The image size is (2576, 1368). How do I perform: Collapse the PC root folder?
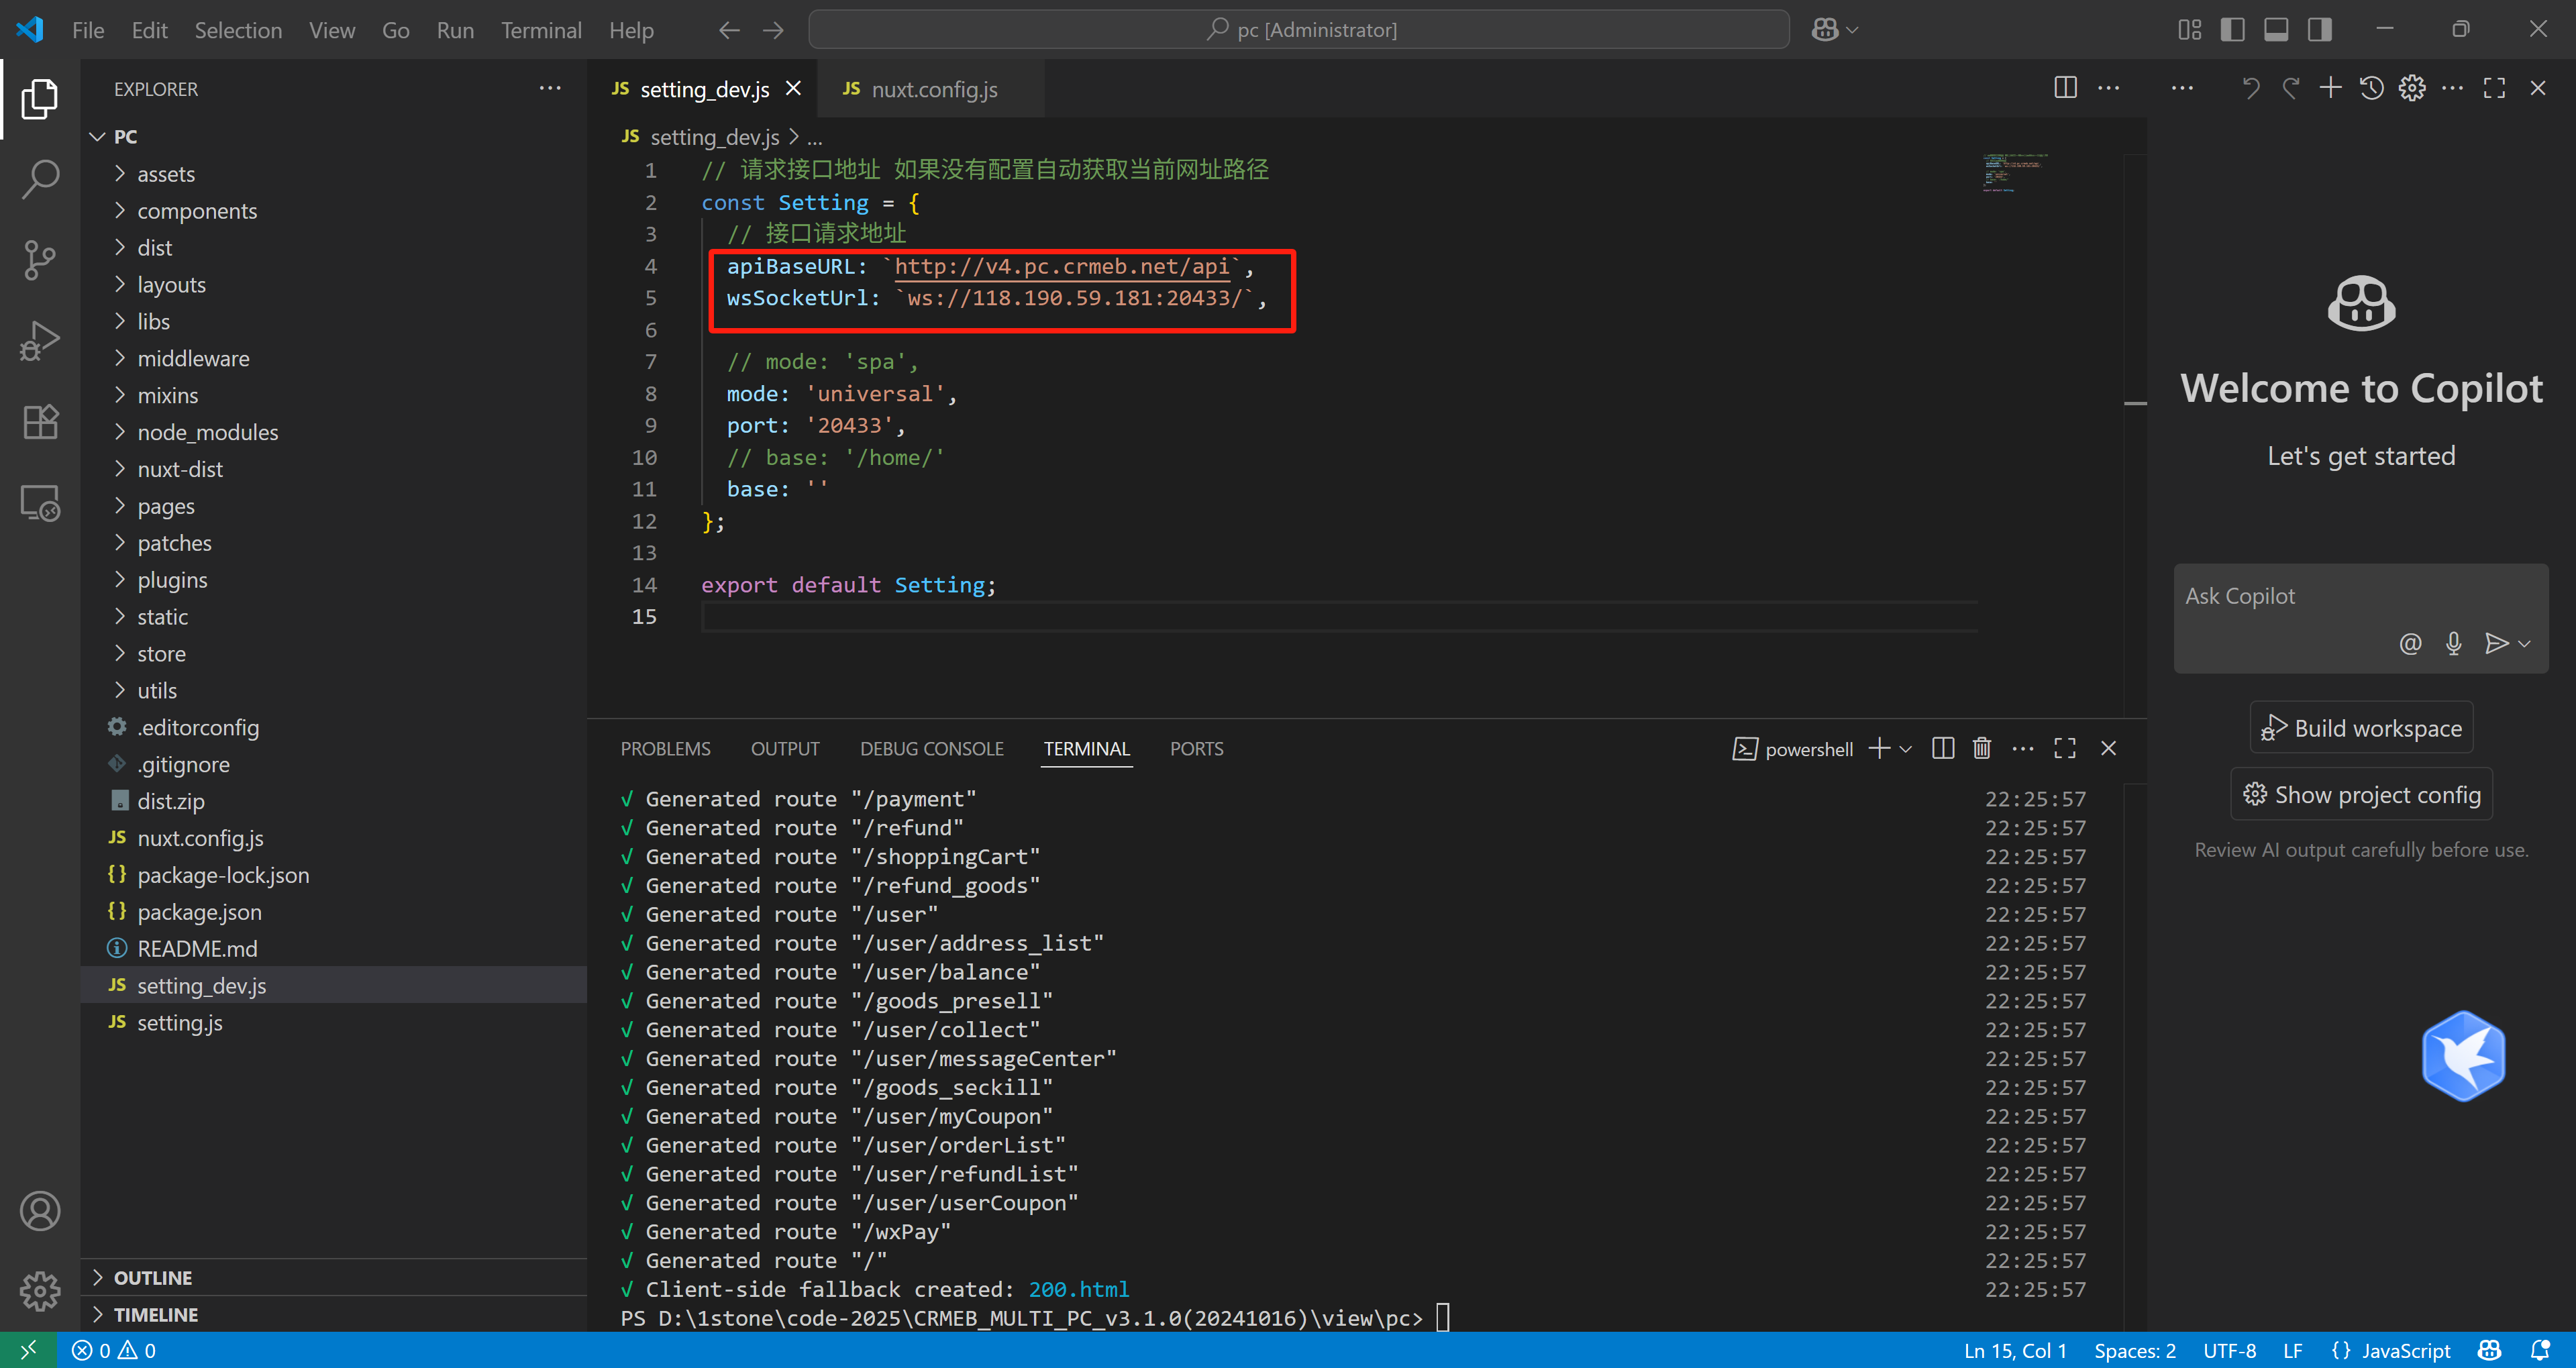click(x=97, y=136)
